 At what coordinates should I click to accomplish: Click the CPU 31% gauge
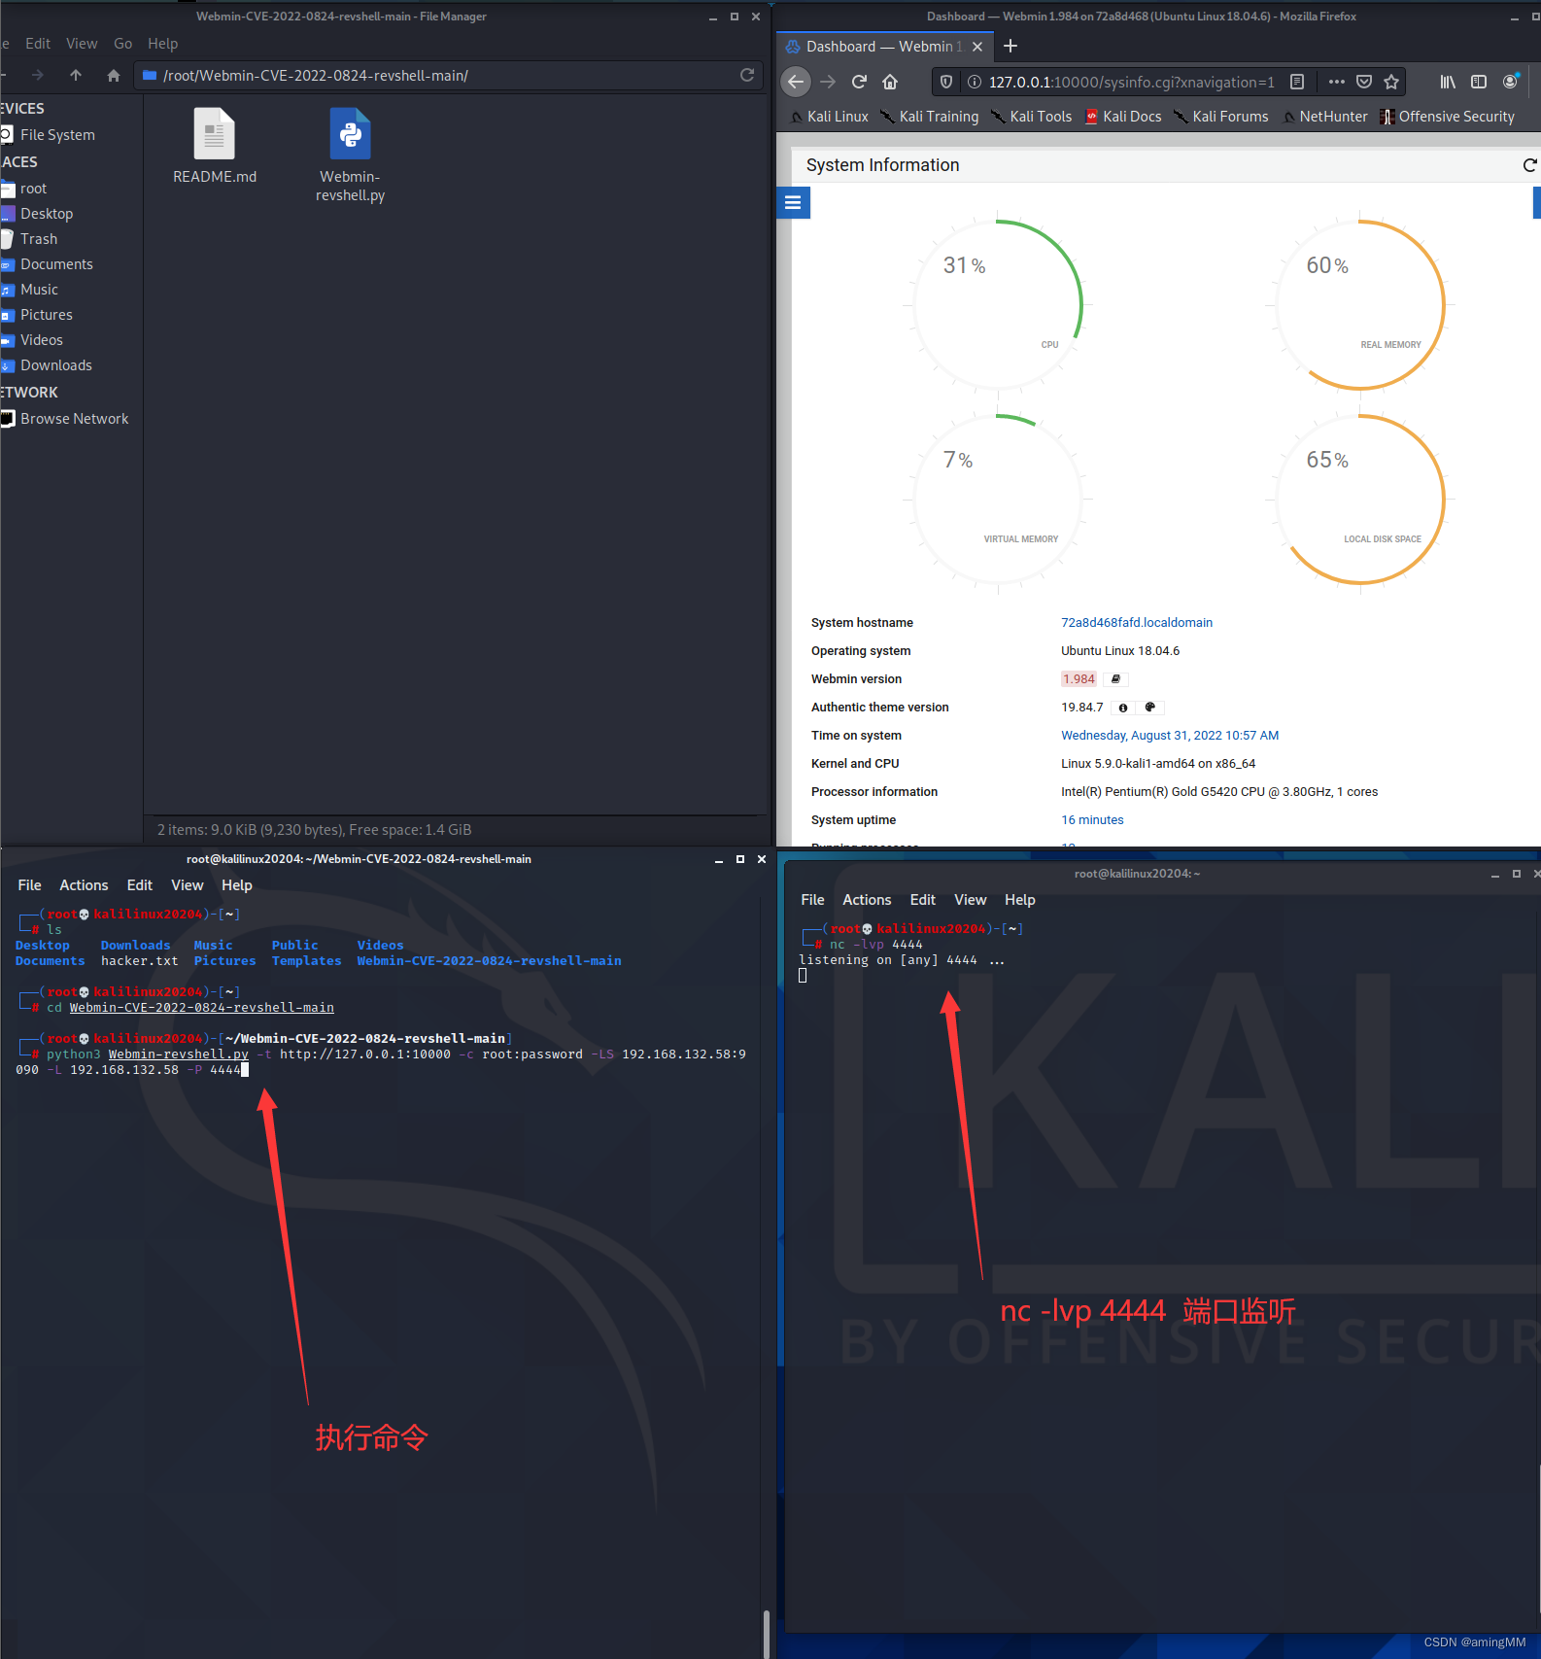998,305
